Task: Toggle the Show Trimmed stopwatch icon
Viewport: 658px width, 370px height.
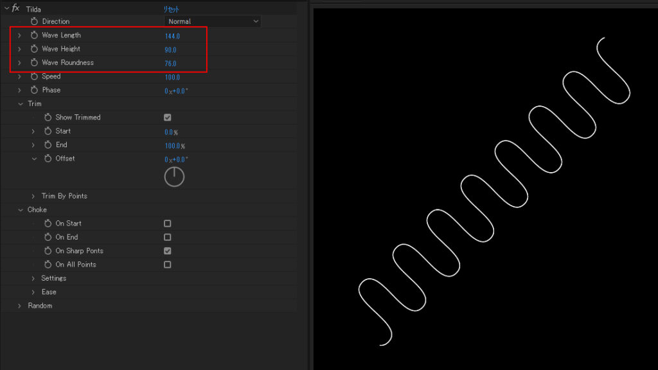Action: 48,118
